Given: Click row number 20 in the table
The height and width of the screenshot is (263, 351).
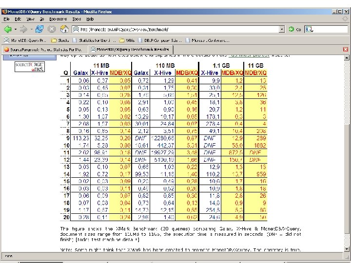Looking at the screenshot, I should pyautogui.click(x=66, y=217).
